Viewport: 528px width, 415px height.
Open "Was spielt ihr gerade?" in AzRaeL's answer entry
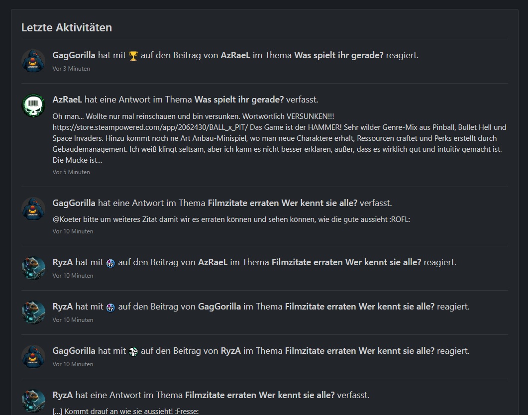pyautogui.click(x=239, y=100)
